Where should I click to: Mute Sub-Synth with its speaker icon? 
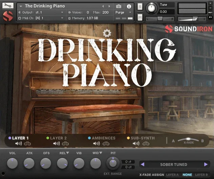[x=136, y=143]
